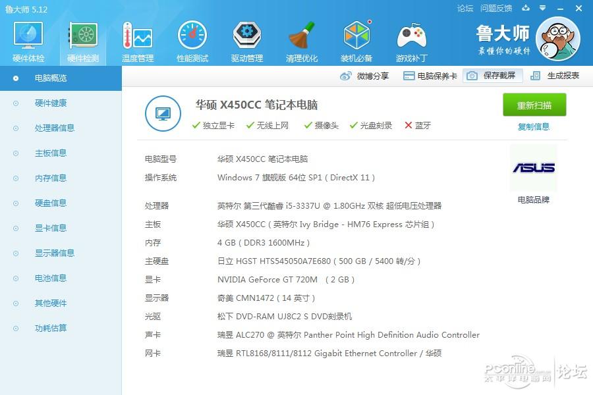593x395 pixels.
Task: Select 内存信息 sidebar item
Action: (61, 178)
